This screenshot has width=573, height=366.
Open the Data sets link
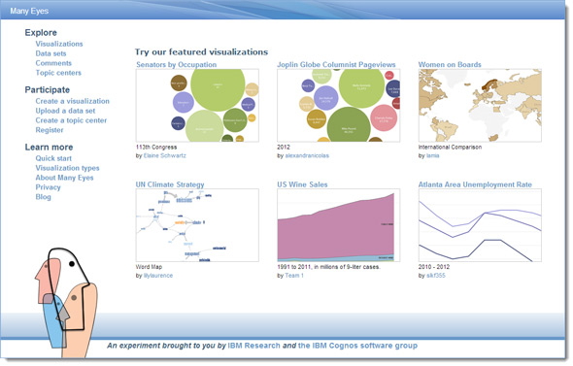click(x=51, y=53)
